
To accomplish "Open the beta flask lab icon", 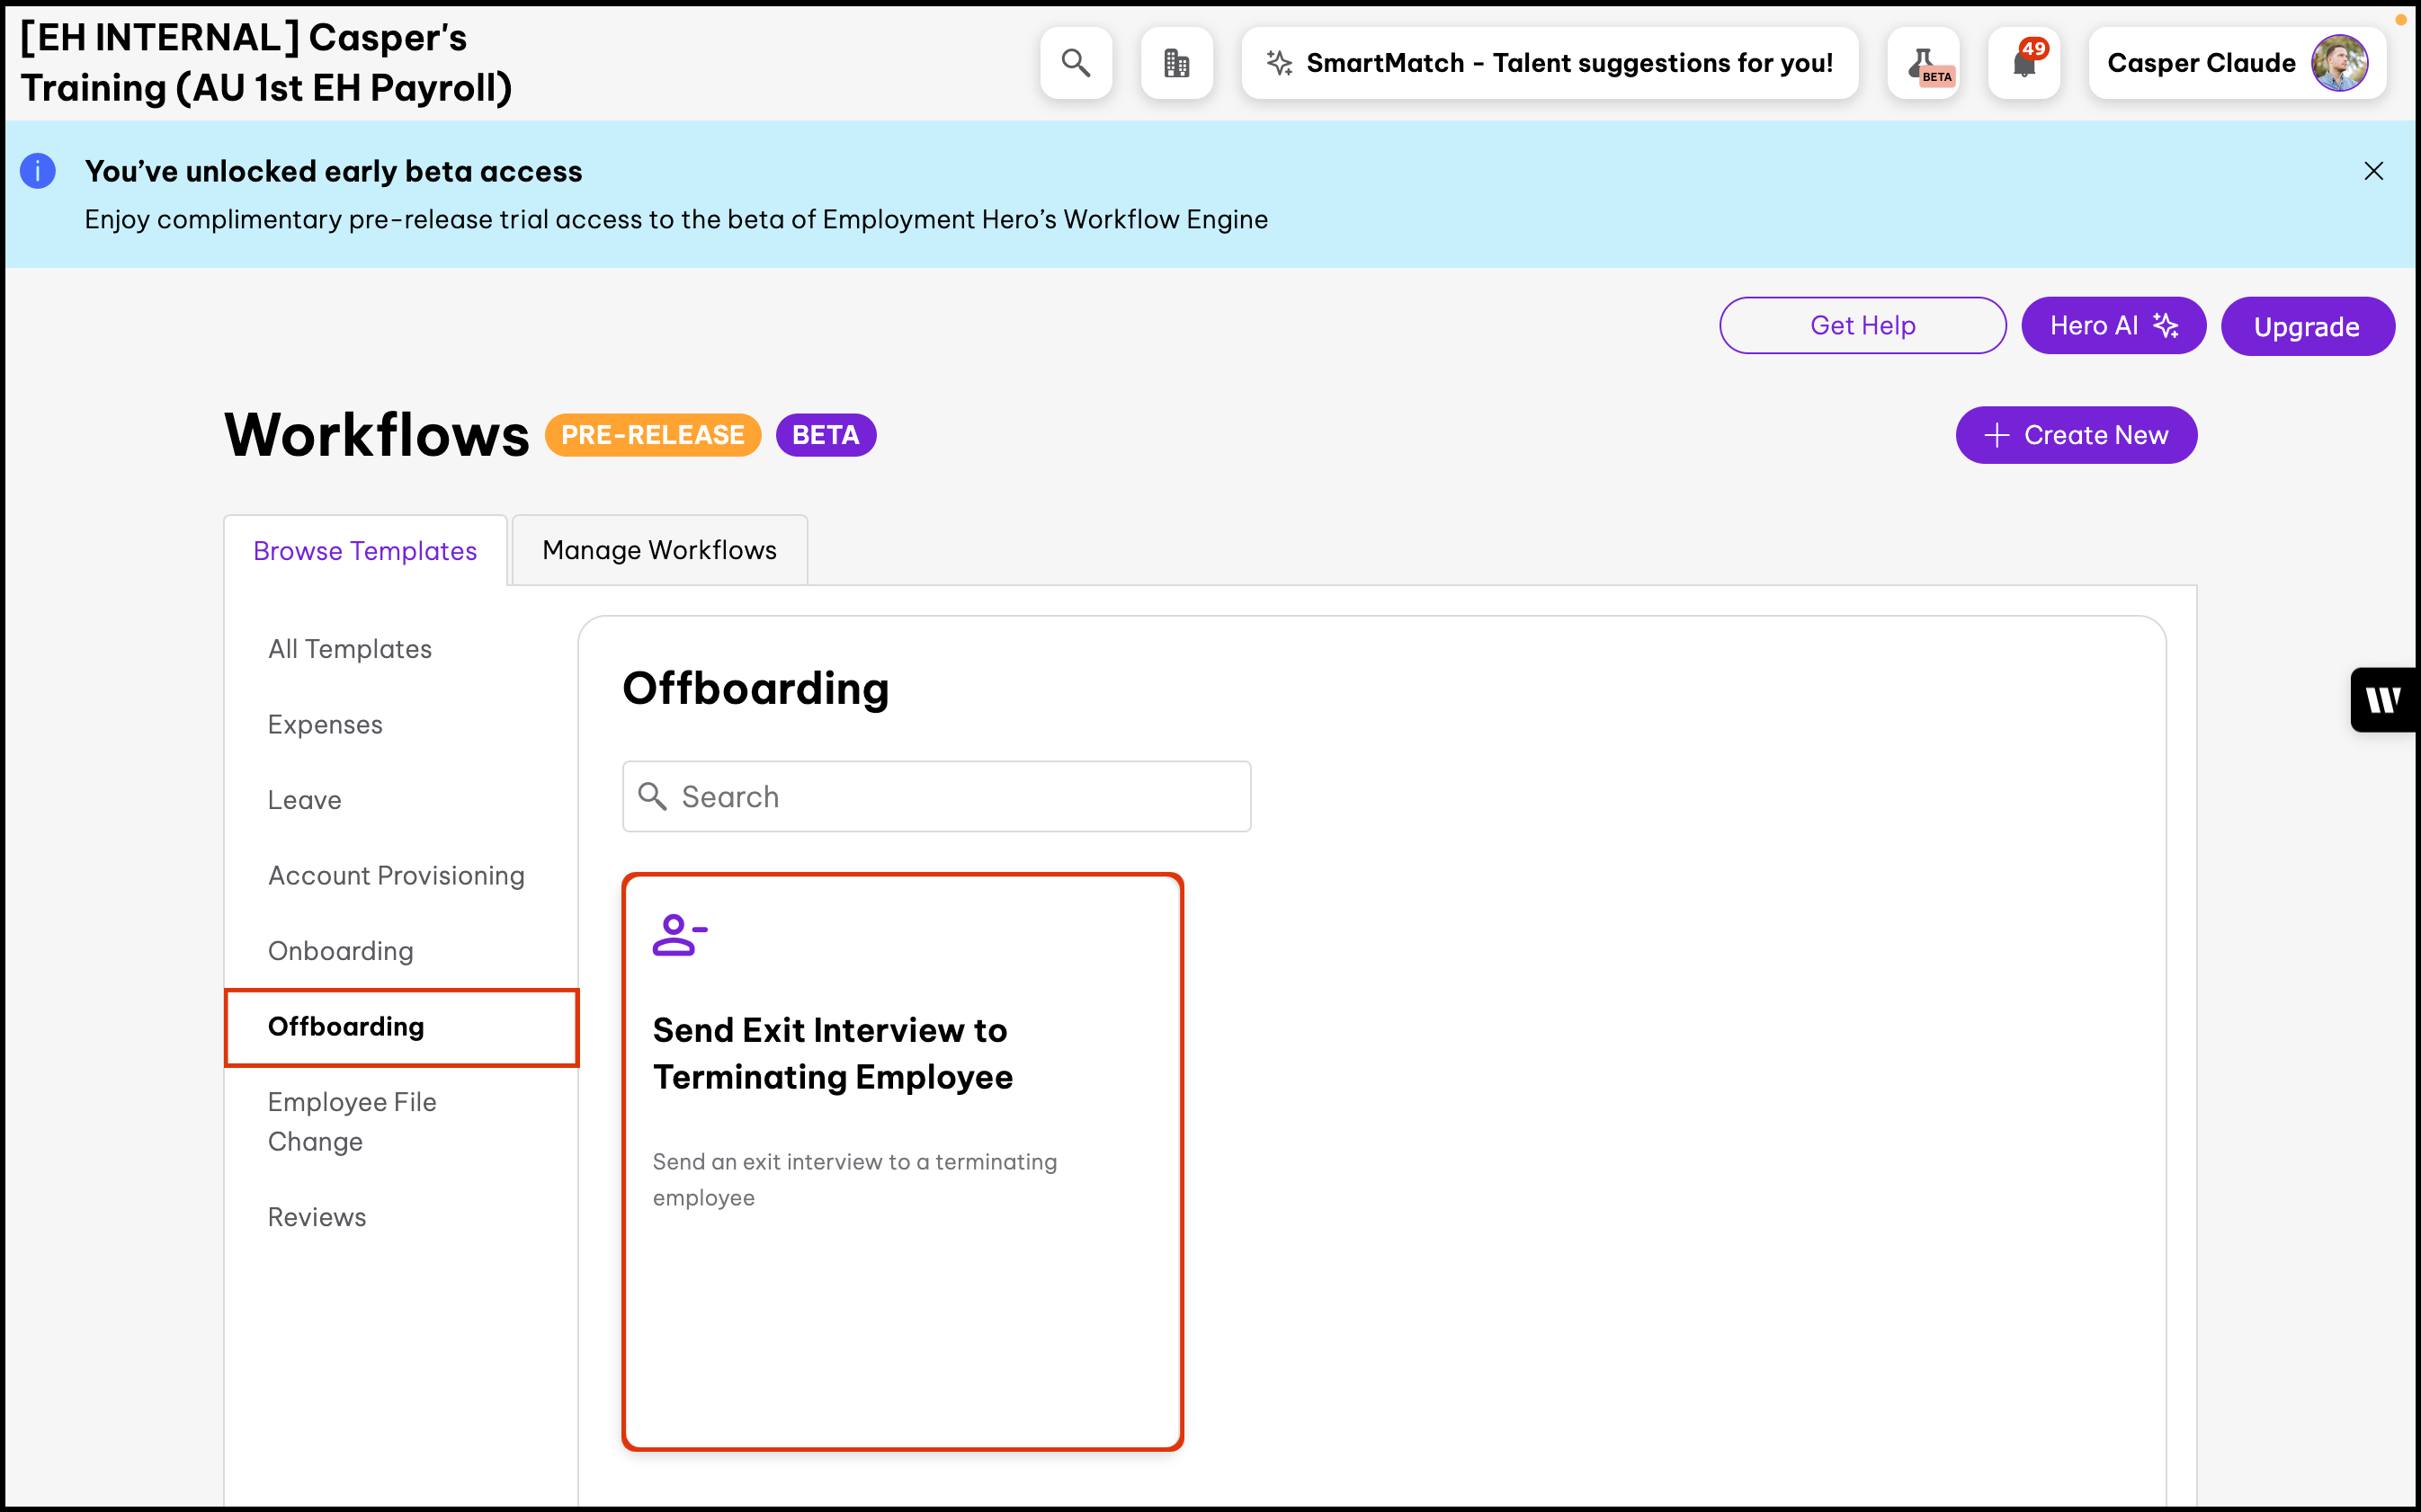I will click(1923, 63).
